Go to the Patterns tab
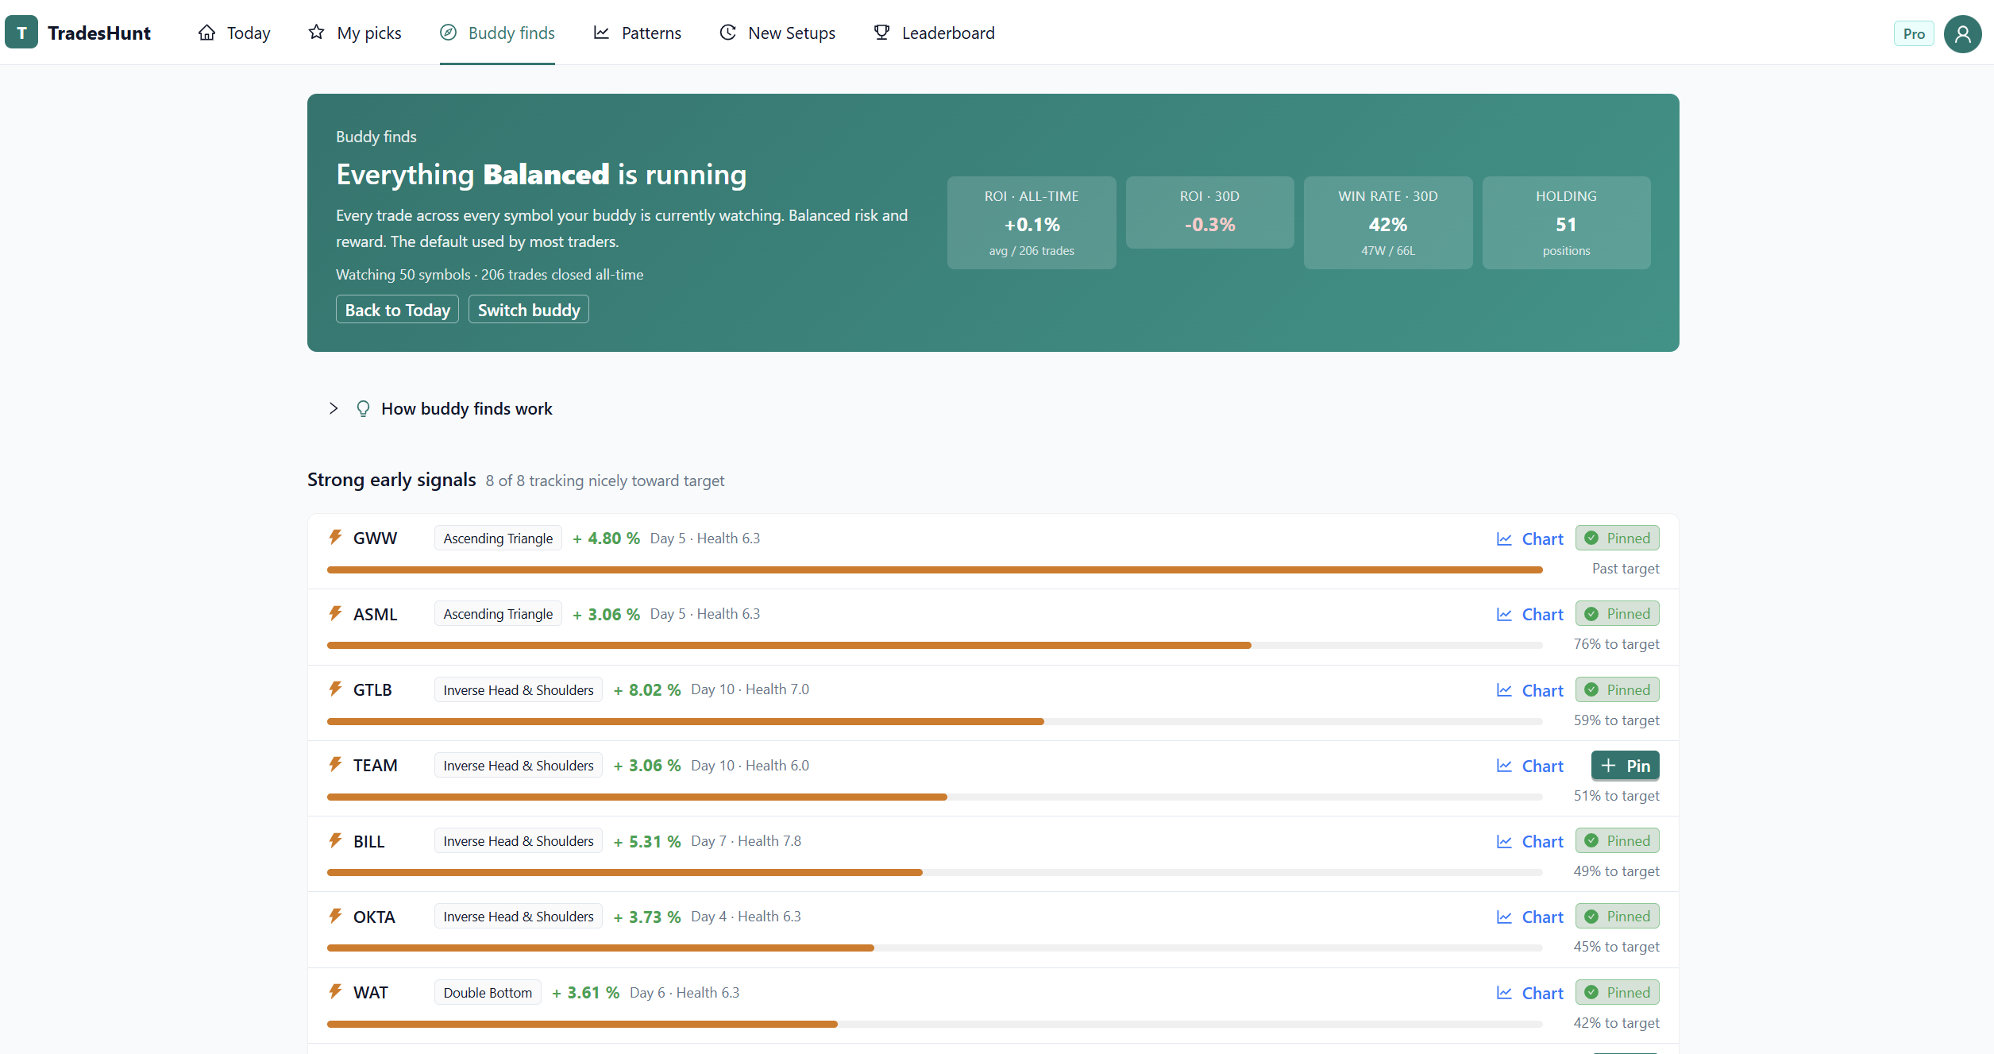Image resolution: width=1994 pixels, height=1054 pixels. [x=637, y=33]
